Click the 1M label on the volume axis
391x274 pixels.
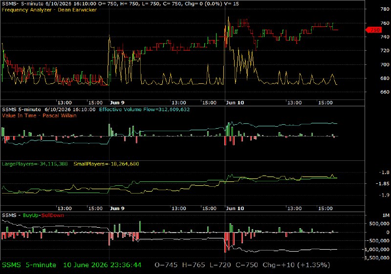tap(386, 215)
